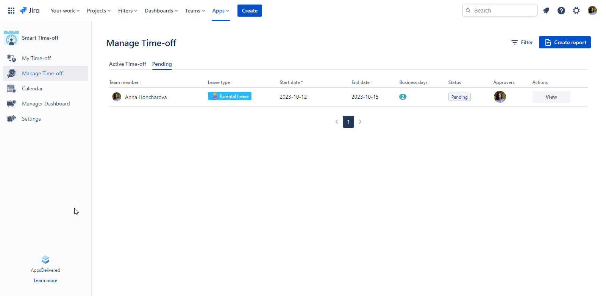The height and width of the screenshot is (296, 606).
Task: Open the notifications icon
Action: tap(546, 11)
